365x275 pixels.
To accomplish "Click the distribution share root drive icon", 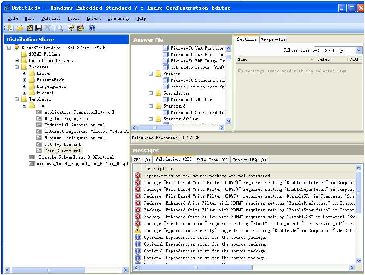I will 17,47.
